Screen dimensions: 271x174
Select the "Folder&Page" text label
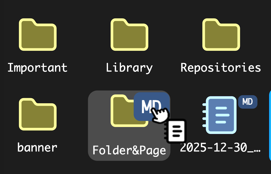point(129,150)
